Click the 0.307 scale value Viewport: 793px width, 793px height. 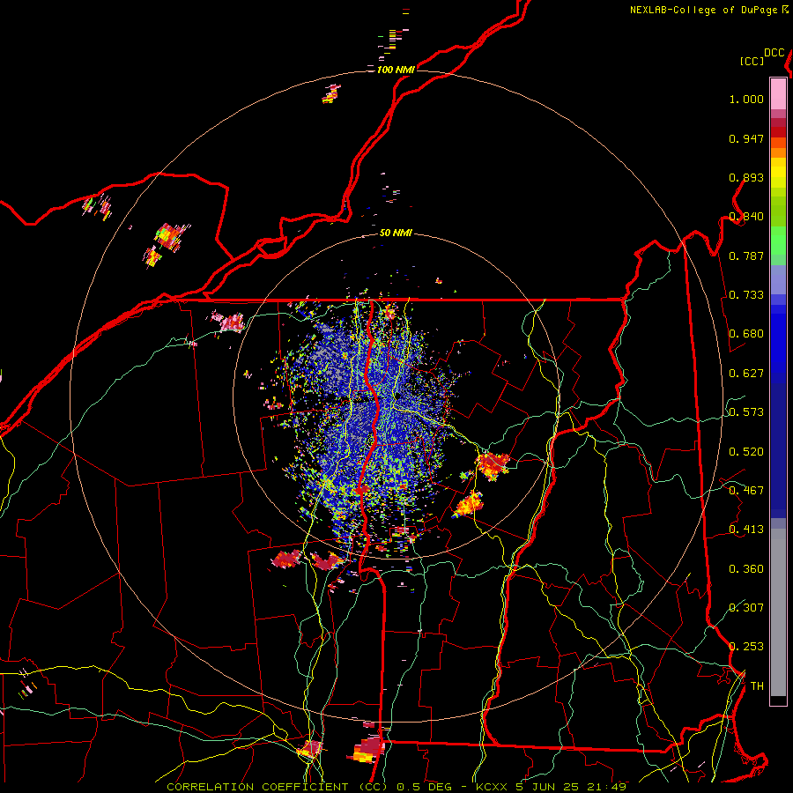[x=746, y=607]
